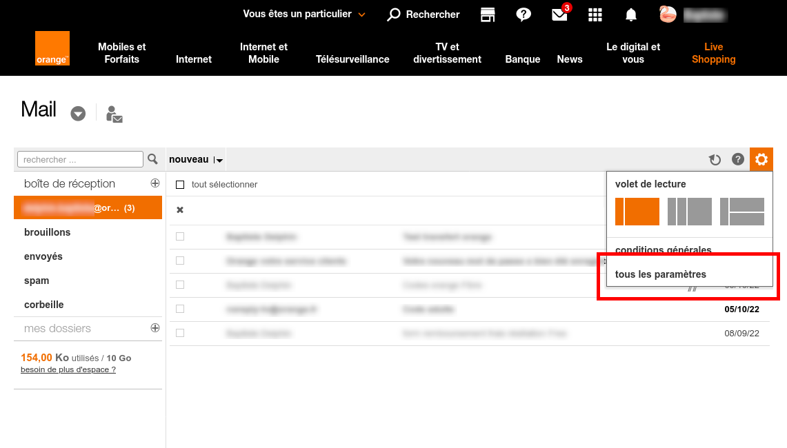Screen dimensions: 787x448
Task: Open the contacts icon next to Mail
Action: 114,114
